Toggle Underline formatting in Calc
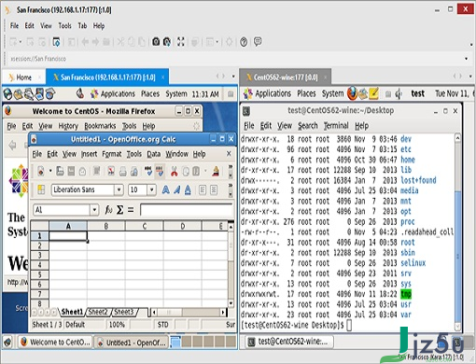 (x=188, y=189)
